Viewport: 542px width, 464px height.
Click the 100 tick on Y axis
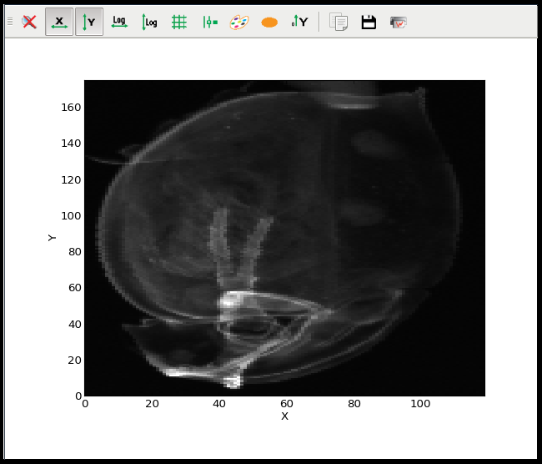(71, 215)
